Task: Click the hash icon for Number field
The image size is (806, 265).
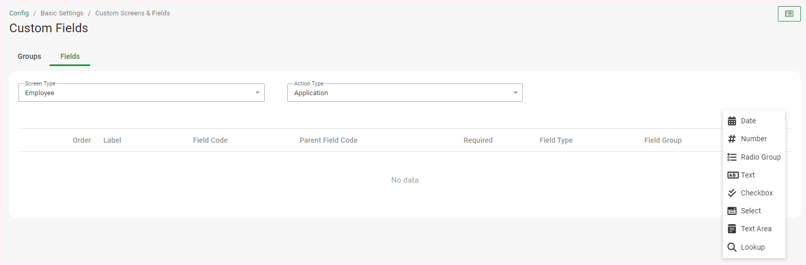Action: (x=732, y=139)
